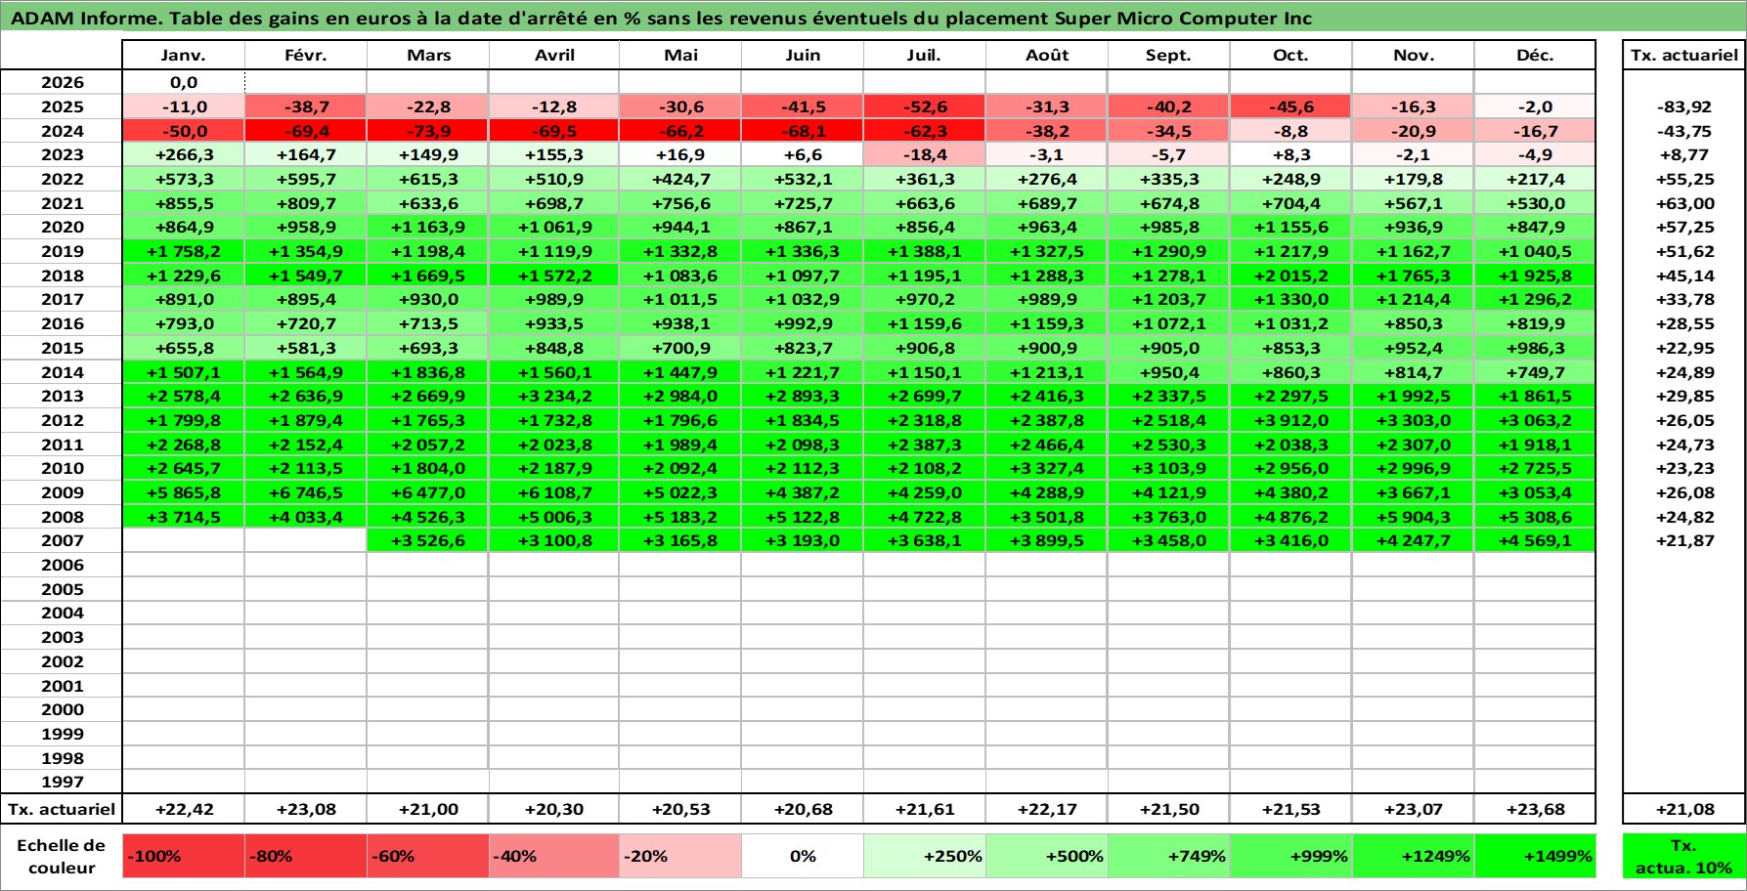Select the Févr. column header
Viewport: 1747px width, 891px height.
(x=306, y=56)
